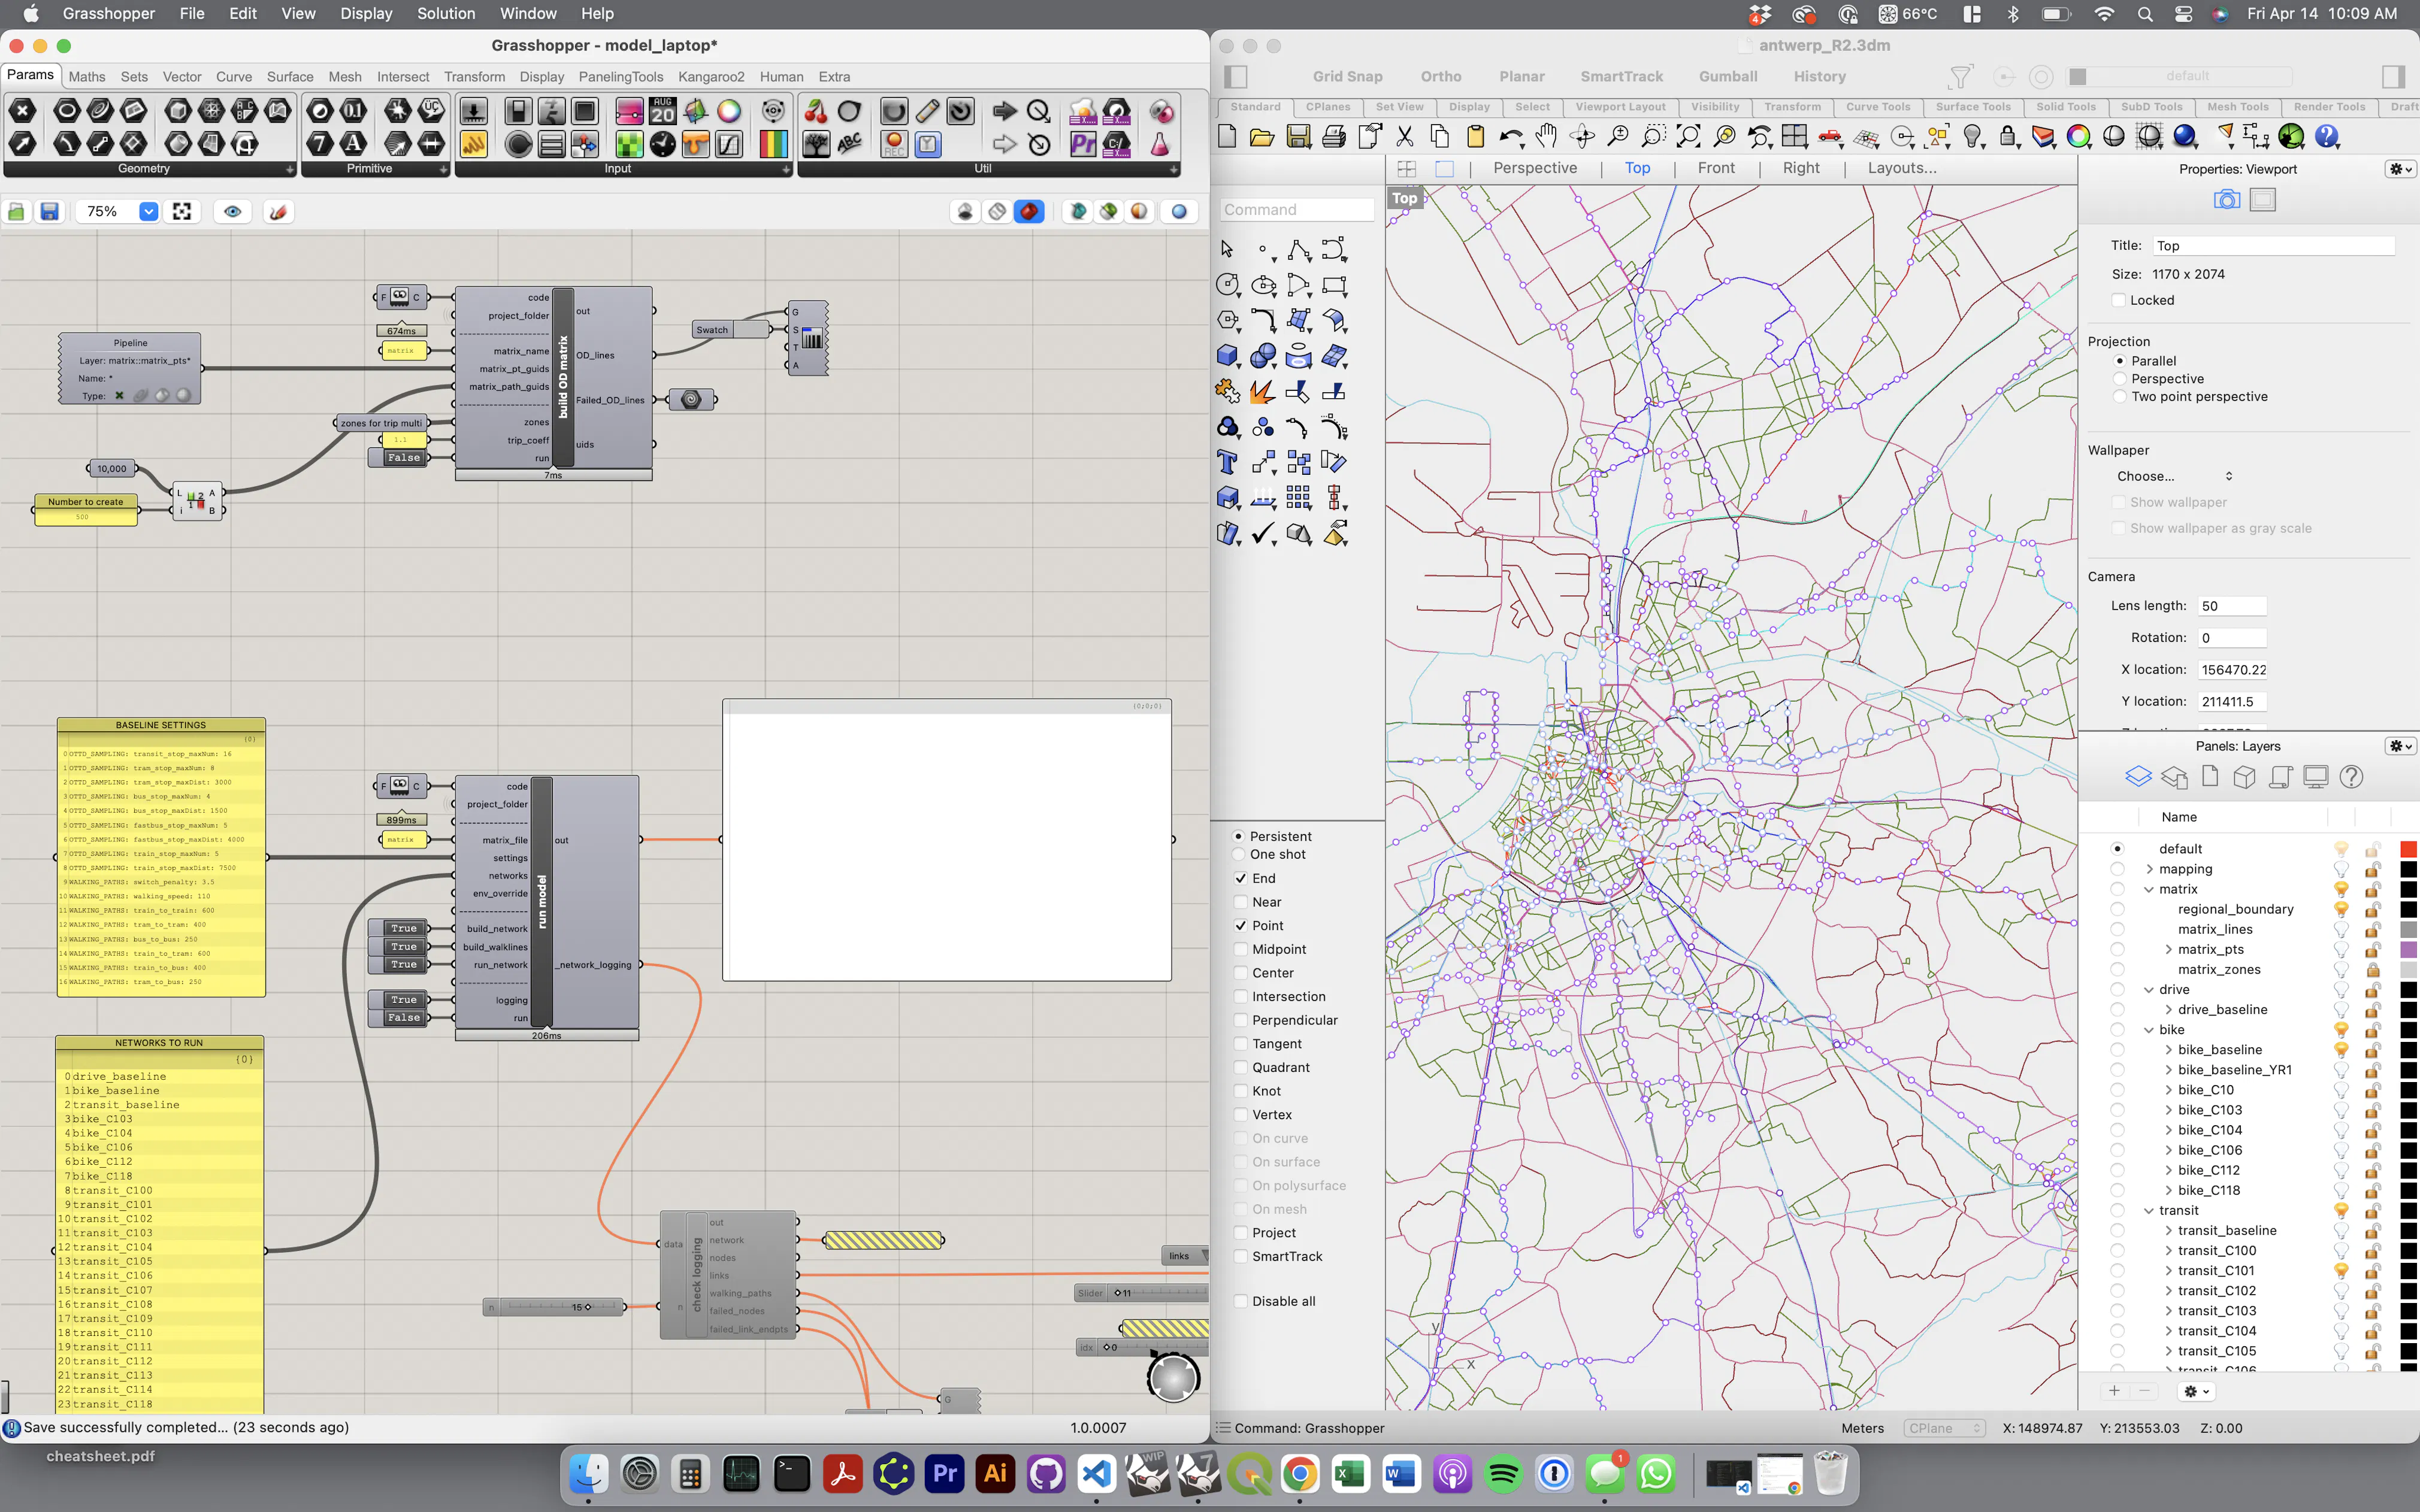The image size is (2420, 1512).
Task: Click the Save icon in Rhino toolbar
Action: tap(1299, 137)
